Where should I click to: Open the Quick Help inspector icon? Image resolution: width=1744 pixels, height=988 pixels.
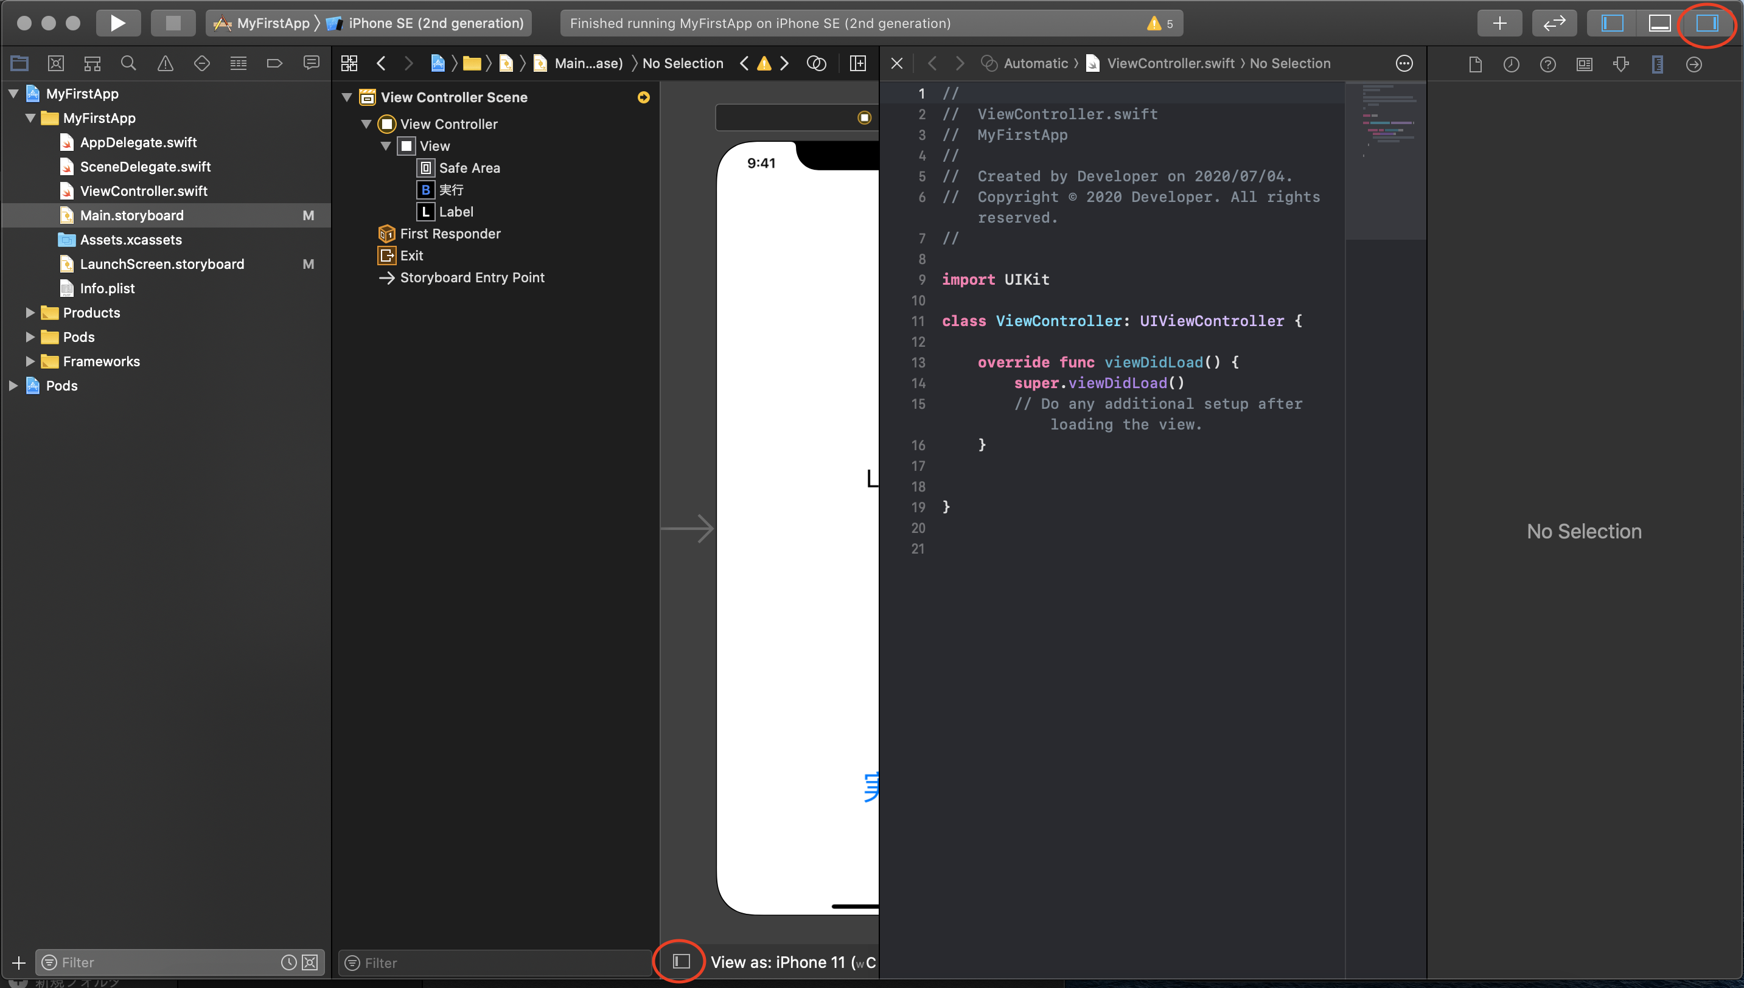pos(1547,64)
